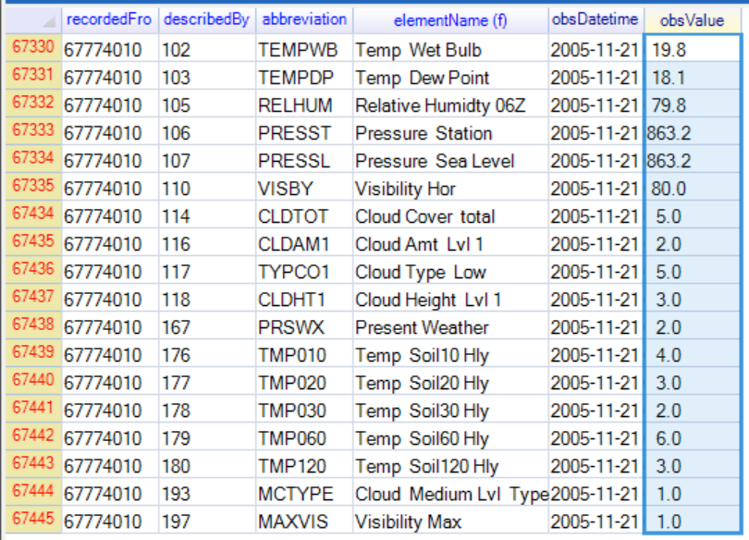Sort by the obsDatetime column header
The height and width of the screenshot is (540, 749).
tap(596, 19)
